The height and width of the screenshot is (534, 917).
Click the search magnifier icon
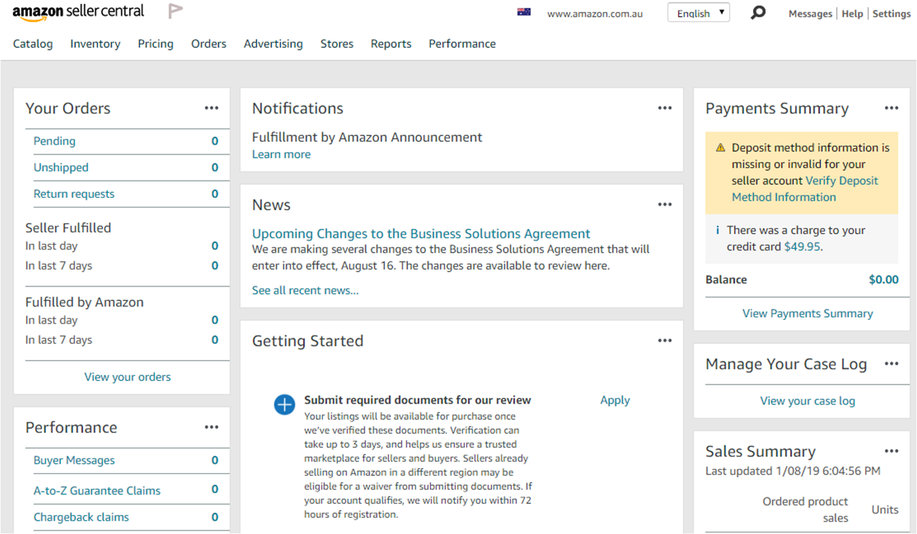tap(758, 12)
